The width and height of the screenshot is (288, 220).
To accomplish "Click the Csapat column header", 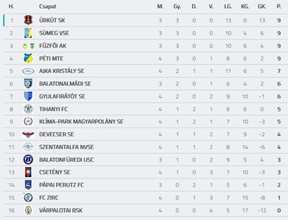I will click(48, 6).
